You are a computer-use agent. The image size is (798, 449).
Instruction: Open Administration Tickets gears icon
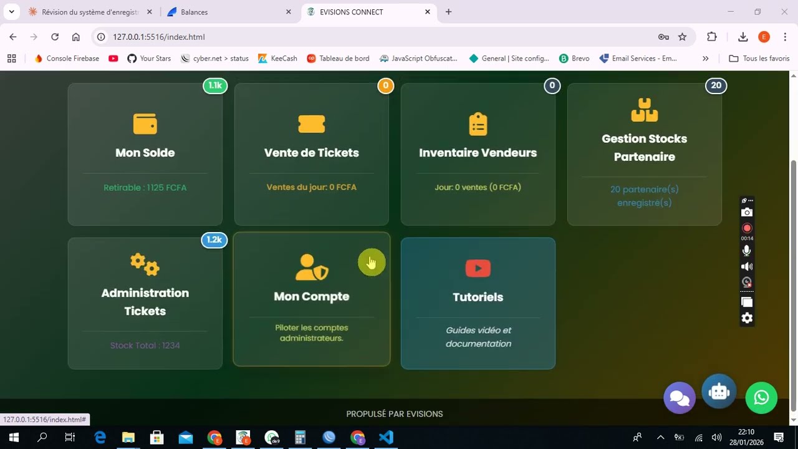click(x=145, y=264)
